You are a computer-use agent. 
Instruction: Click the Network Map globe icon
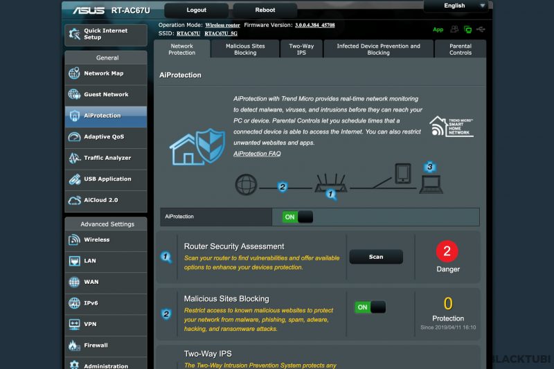[74, 73]
